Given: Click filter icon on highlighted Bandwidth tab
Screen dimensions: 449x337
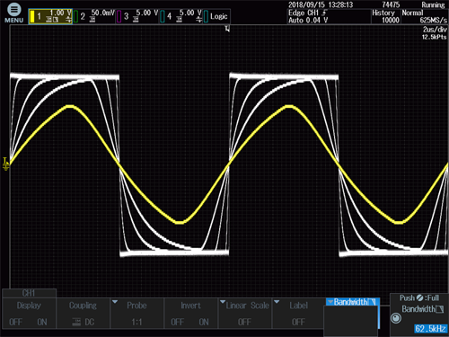Looking at the screenshot, I should (372, 302).
